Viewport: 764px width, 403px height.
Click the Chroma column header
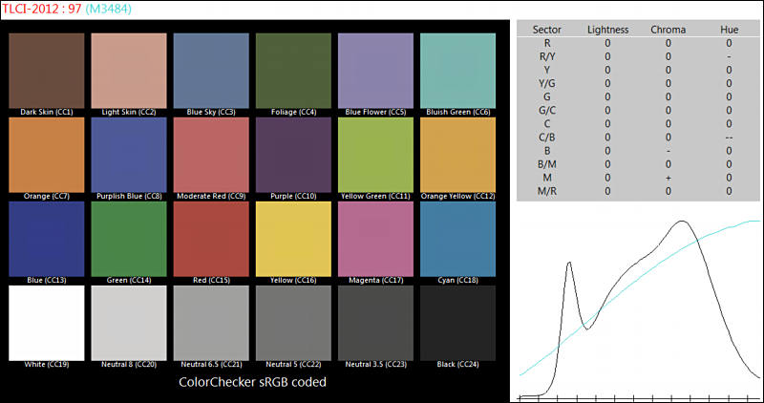[x=668, y=30]
